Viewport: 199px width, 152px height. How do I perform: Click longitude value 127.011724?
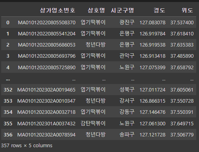152,90
